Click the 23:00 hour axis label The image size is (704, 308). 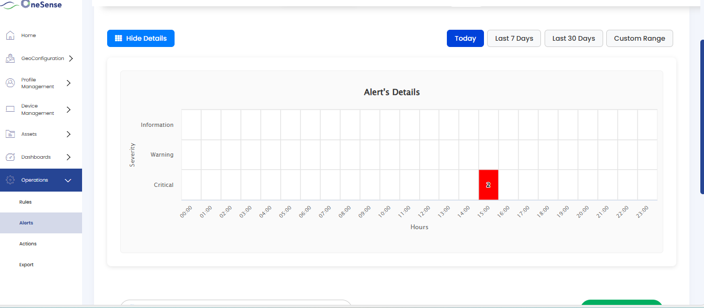click(x=643, y=211)
